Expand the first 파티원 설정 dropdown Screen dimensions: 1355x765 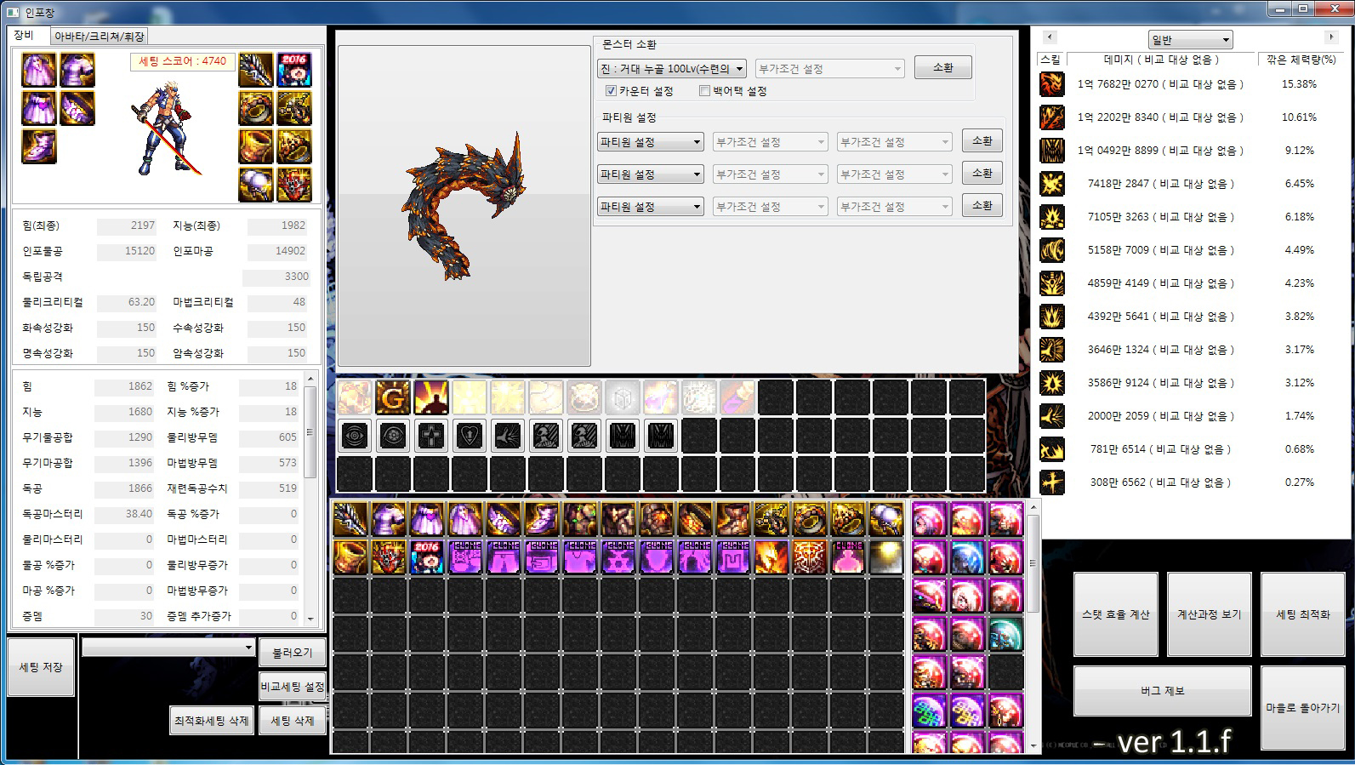coord(650,142)
